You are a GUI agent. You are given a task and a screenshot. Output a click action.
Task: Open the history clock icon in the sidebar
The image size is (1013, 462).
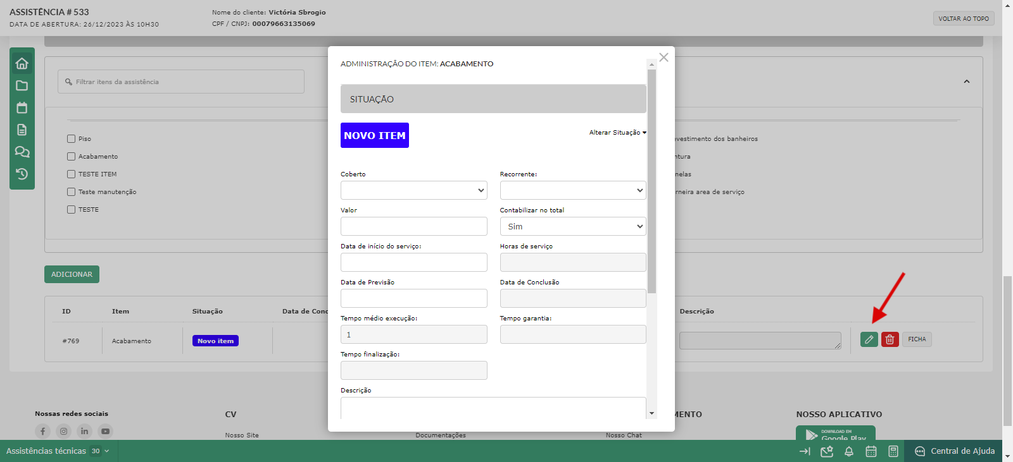click(x=22, y=174)
